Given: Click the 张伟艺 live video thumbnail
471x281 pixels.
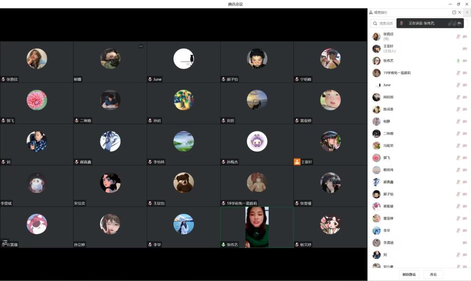Looking at the screenshot, I should 257,226.
